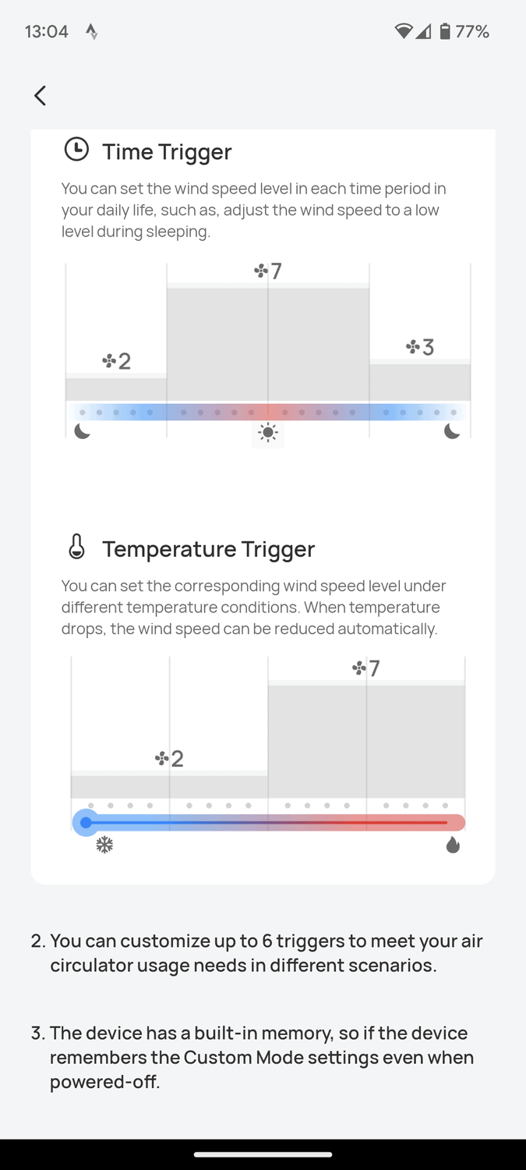This screenshot has height=1170, width=526.
Task: Tap the blue temperature slider handle
Action: (x=85, y=822)
